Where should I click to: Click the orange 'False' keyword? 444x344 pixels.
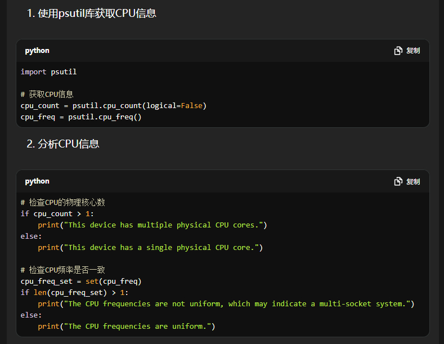[192, 106]
